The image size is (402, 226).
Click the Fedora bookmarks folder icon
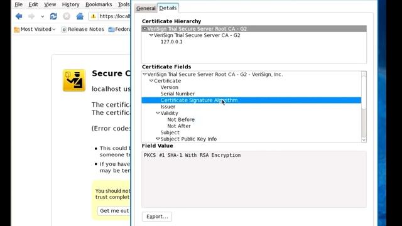tap(111, 30)
